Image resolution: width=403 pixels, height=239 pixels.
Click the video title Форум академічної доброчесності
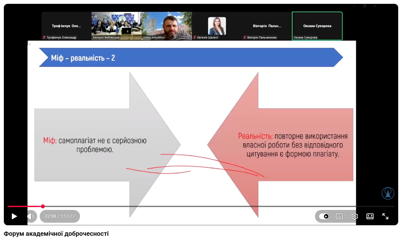click(56, 234)
